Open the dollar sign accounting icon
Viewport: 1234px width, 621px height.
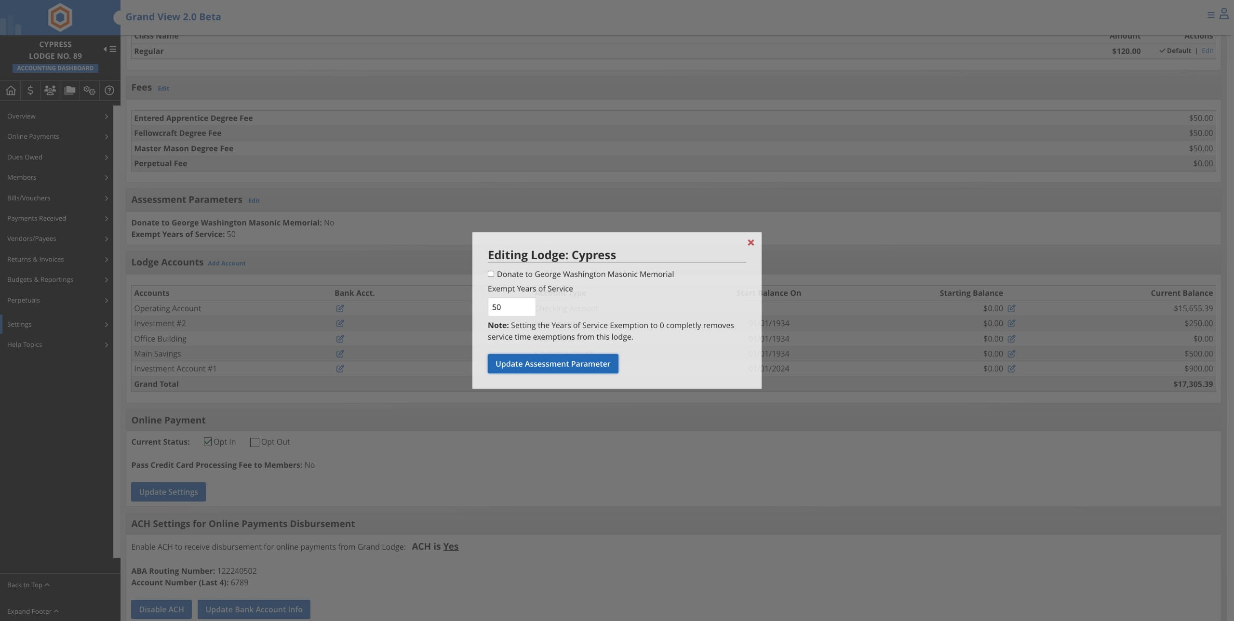(x=30, y=90)
